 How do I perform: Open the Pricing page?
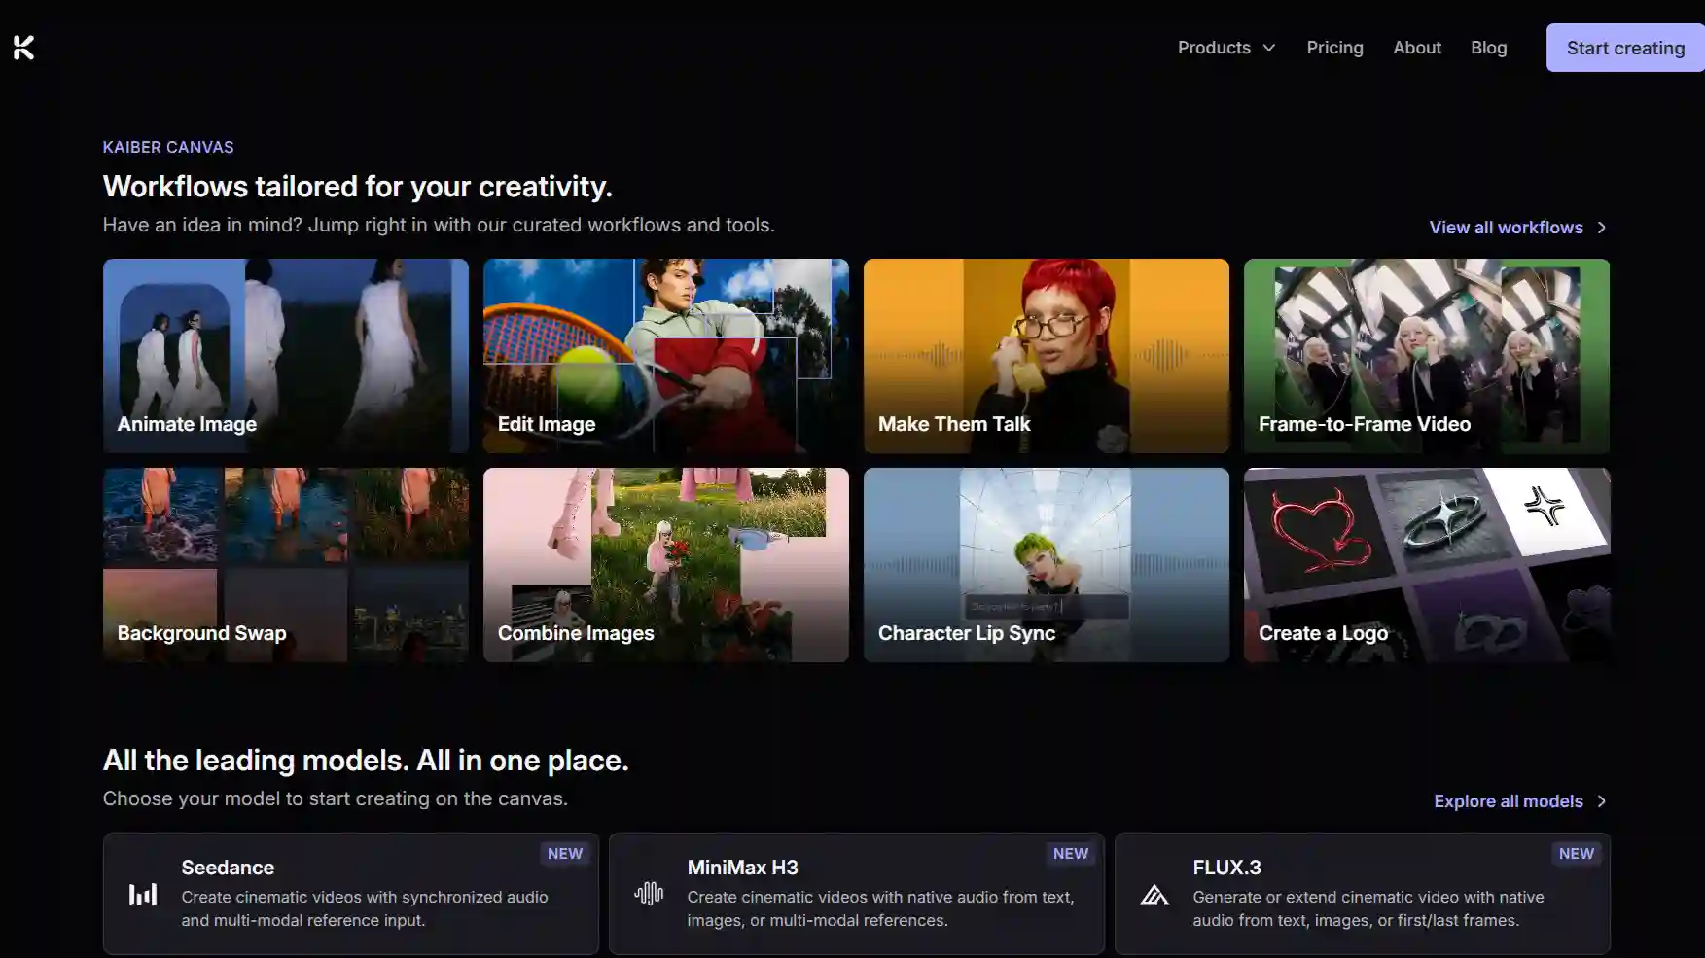coord(1334,48)
